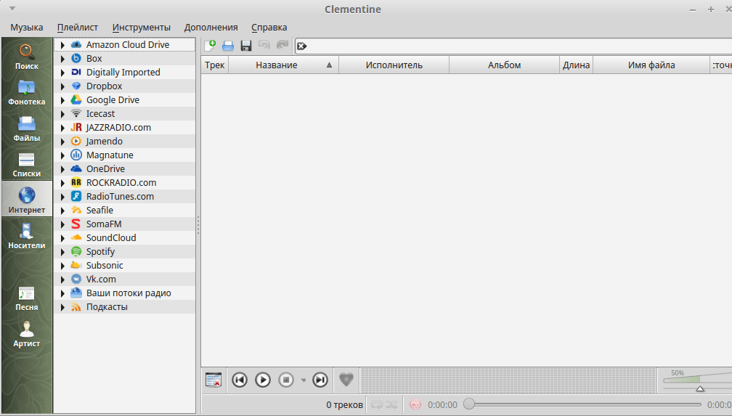732x416 pixels.
Task: Expand the Digitally Imported node
Action: pyautogui.click(x=62, y=73)
